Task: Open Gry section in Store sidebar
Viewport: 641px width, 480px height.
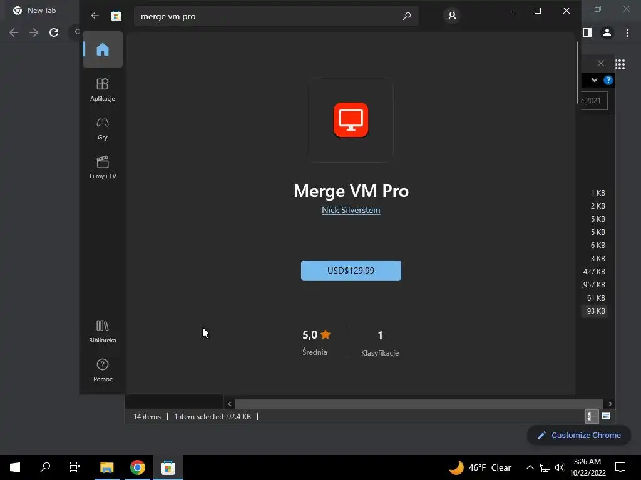Action: pyautogui.click(x=103, y=129)
